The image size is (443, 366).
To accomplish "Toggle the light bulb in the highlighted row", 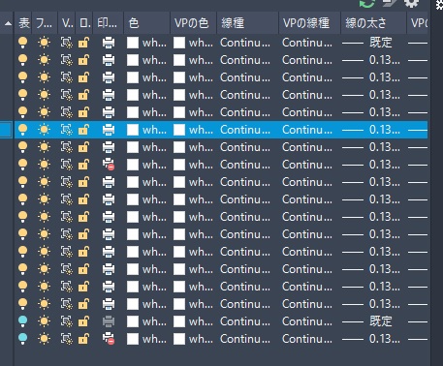I will (22, 130).
